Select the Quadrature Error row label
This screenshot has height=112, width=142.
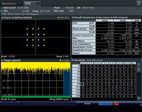pyautogui.click(x=84, y=47)
